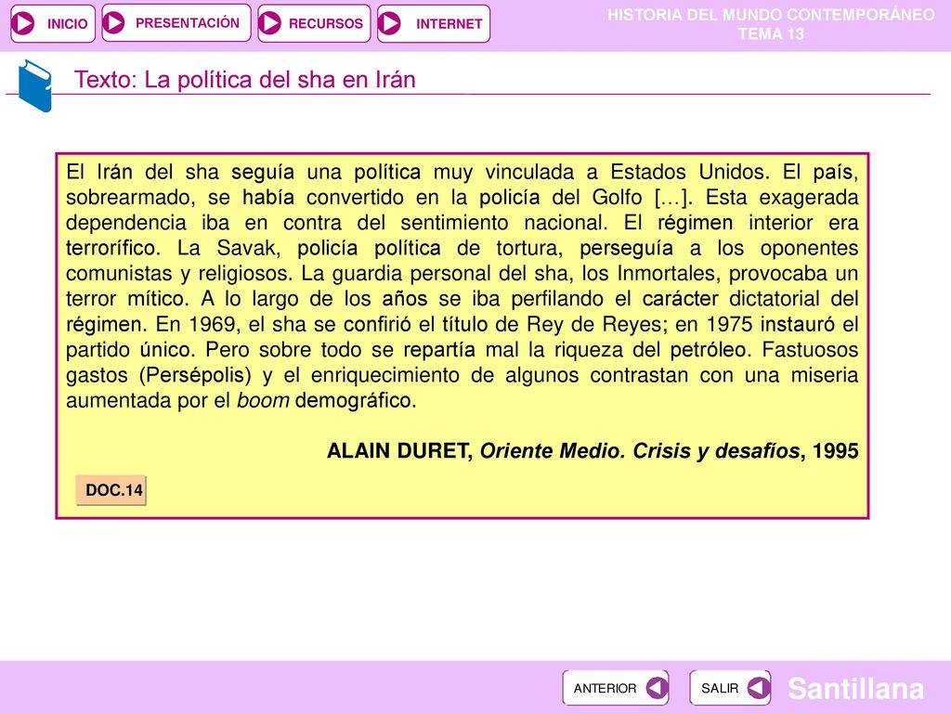Screen dimensions: 951x713
Task: Click the play arrow icon beside RECURSOS
Action: pos(270,23)
